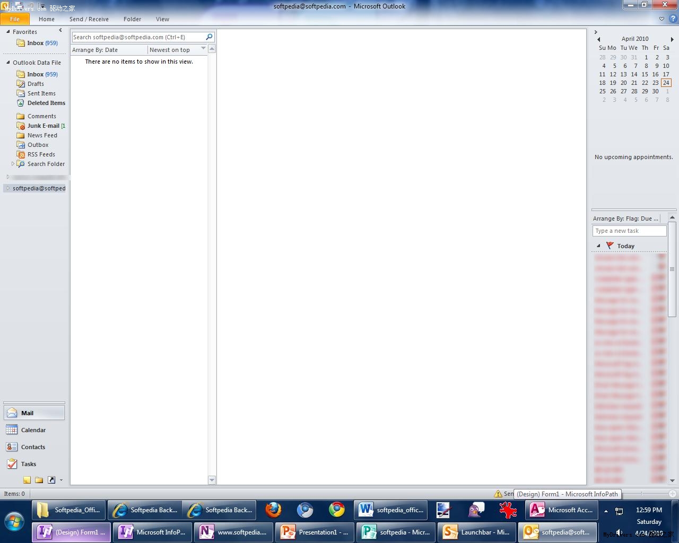
Task: Switch to Mail navigation view
Action: 34,413
